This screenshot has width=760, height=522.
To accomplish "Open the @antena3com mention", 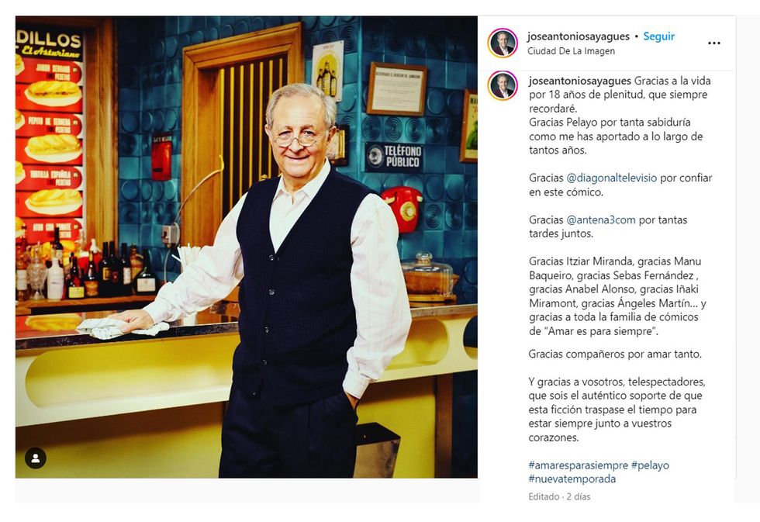I will pyautogui.click(x=601, y=220).
